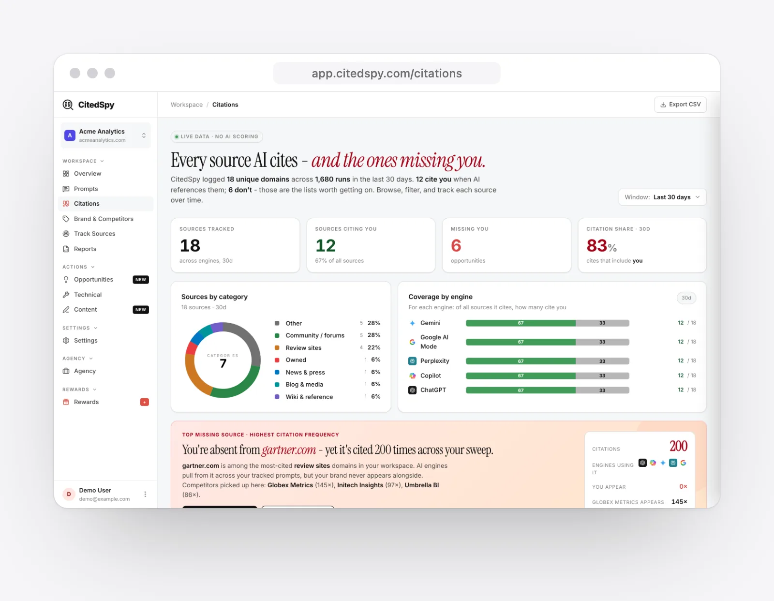Select Brand & Competitors in the sidebar
This screenshot has height=601, width=774.
pos(106,219)
